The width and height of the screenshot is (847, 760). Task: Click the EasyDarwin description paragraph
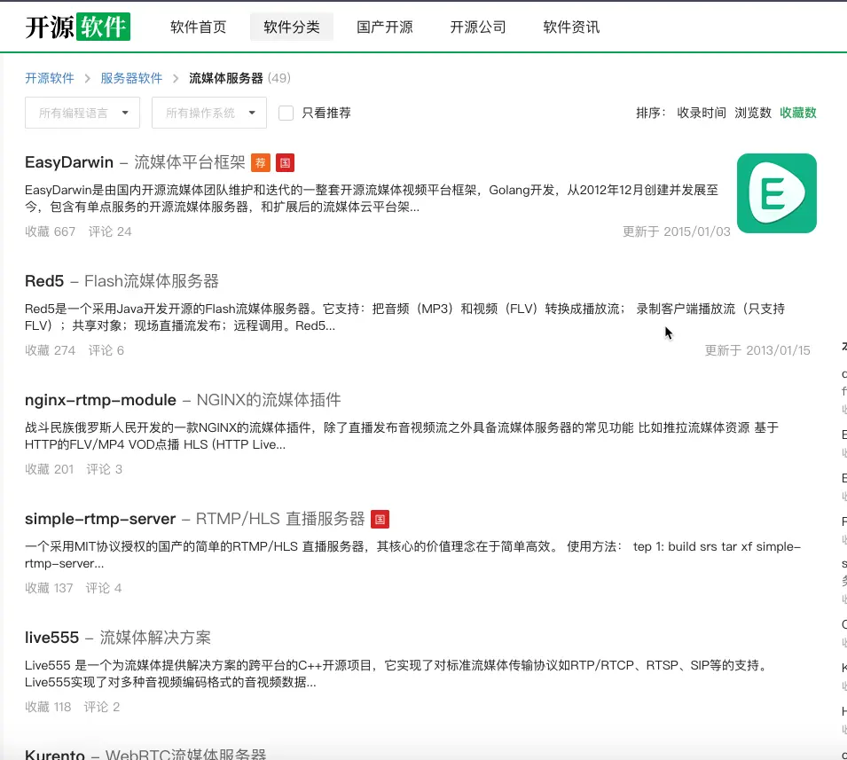click(x=372, y=199)
